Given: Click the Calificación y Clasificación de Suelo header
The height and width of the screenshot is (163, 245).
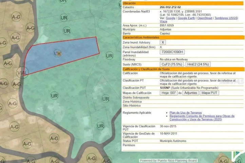Looking at the screenshot, I should click(183, 69).
